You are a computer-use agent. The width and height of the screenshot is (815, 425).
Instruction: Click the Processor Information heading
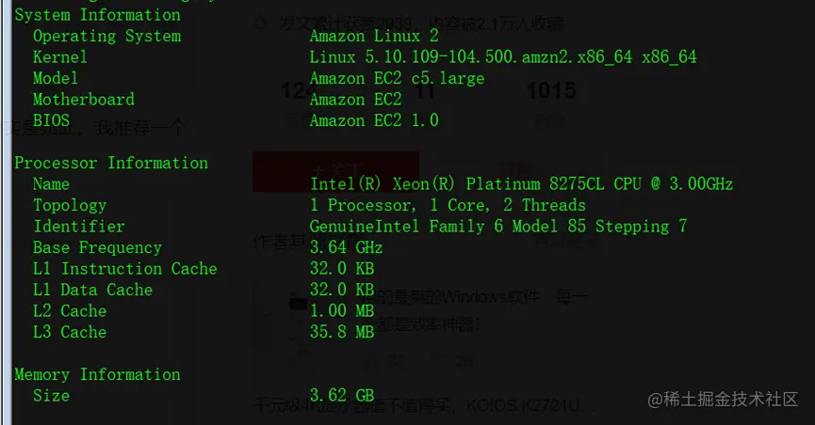coord(111,163)
